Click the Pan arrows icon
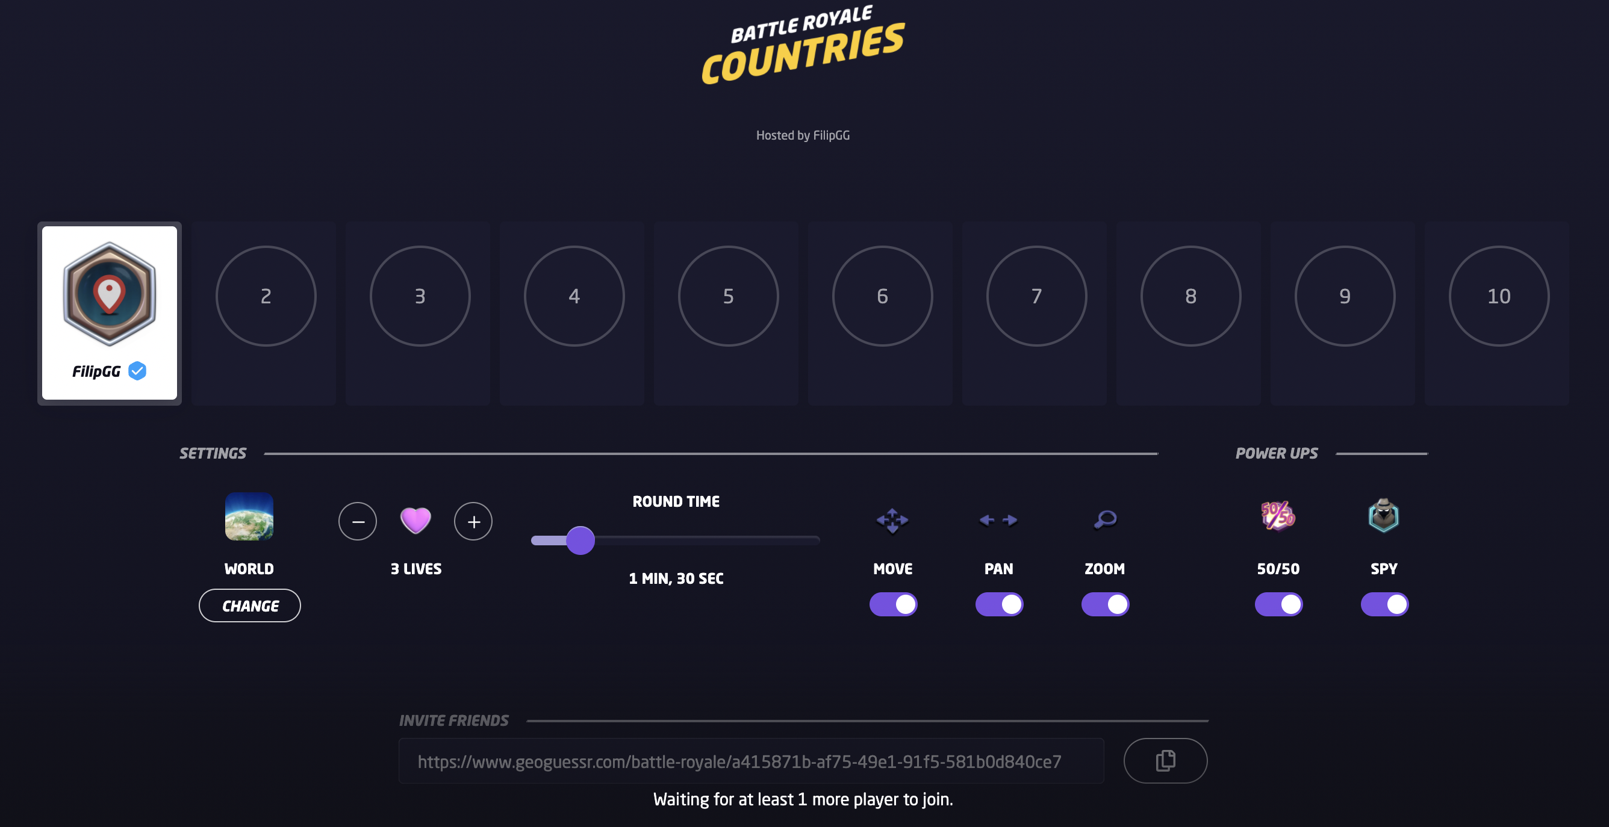This screenshot has width=1609, height=827. tap(998, 520)
